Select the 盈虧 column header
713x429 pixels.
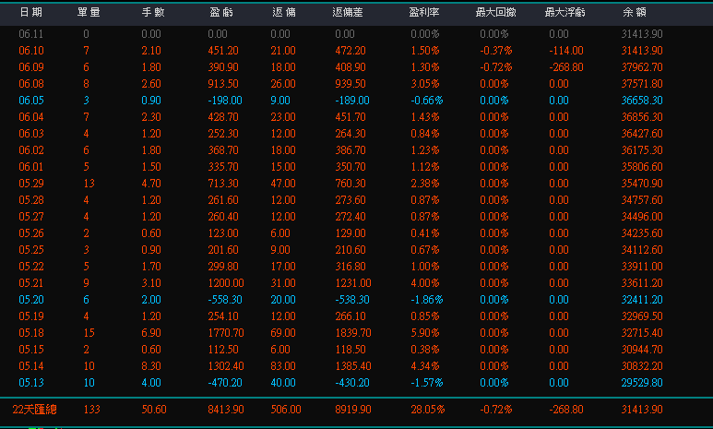(221, 12)
